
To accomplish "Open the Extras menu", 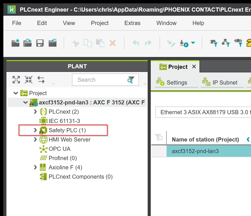I will [132, 23].
